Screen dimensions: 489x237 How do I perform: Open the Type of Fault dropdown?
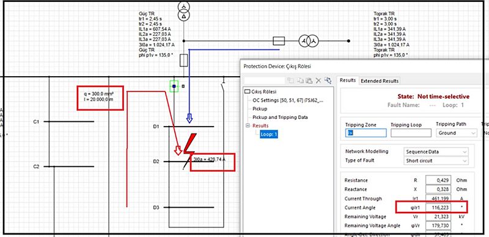coord(436,161)
